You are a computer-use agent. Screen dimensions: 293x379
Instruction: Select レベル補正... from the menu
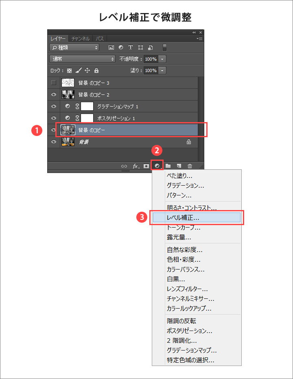tap(197, 217)
